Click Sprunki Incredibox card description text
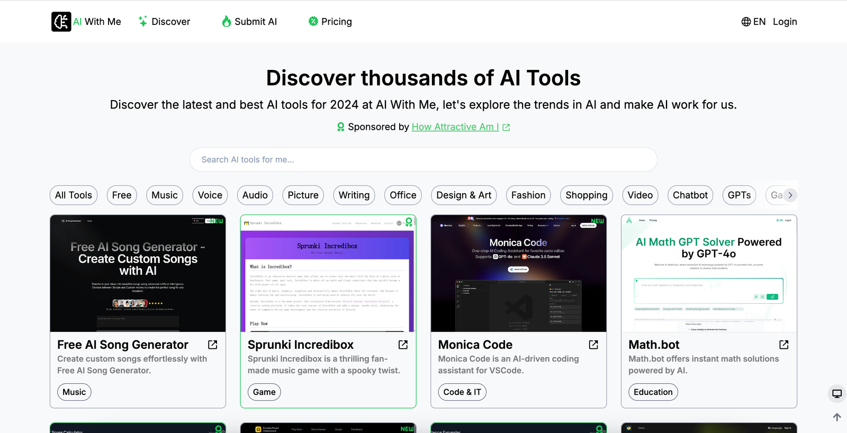Screen dimensions: 847x433 324,365
